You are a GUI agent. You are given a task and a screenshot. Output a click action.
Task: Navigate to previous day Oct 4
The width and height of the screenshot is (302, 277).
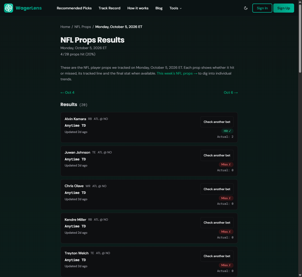pos(67,92)
